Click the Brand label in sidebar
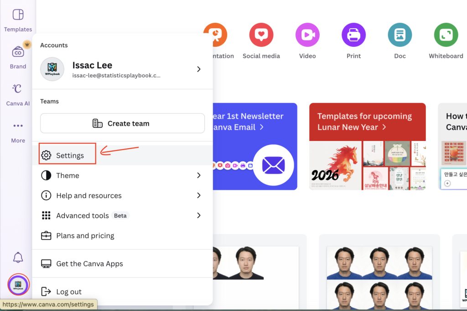 (x=18, y=66)
